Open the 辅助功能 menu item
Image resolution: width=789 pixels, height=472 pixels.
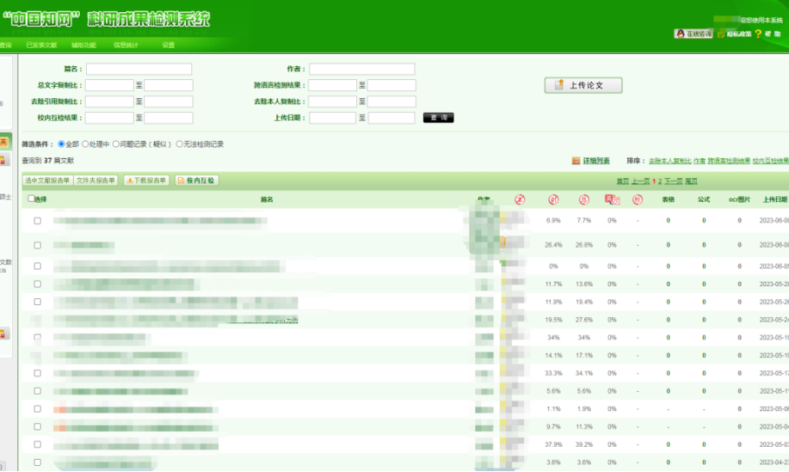click(x=84, y=45)
